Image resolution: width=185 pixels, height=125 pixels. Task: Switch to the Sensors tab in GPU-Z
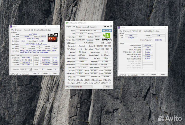(x=78, y=27)
